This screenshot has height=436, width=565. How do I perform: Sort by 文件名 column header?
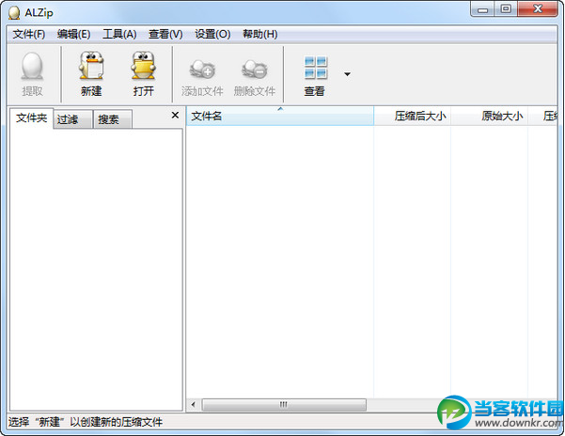[x=280, y=116]
